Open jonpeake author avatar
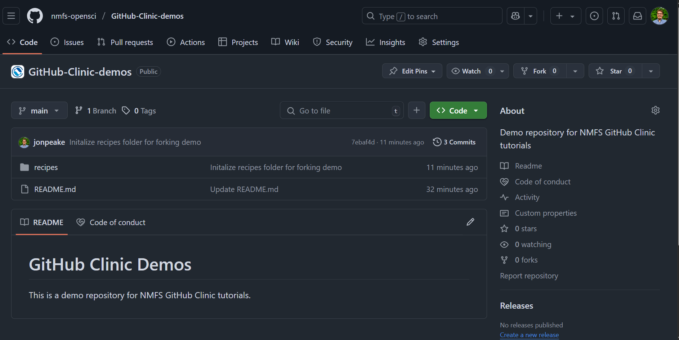 pos(24,142)
